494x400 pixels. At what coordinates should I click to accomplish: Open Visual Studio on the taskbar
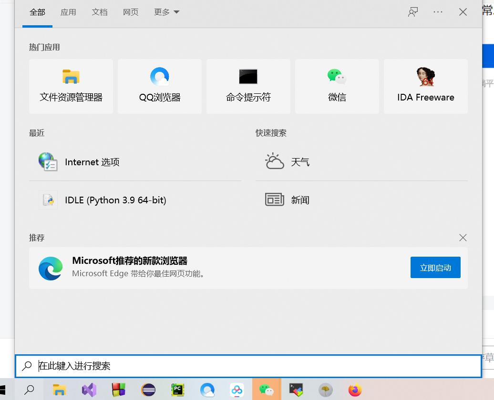(x=89, y=390)
